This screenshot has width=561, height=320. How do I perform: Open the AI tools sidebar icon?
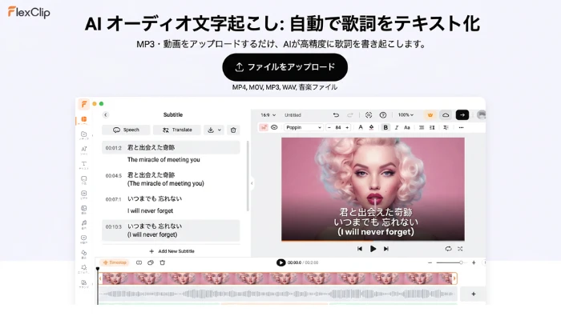pyautogui.click(x=83, y=150)
